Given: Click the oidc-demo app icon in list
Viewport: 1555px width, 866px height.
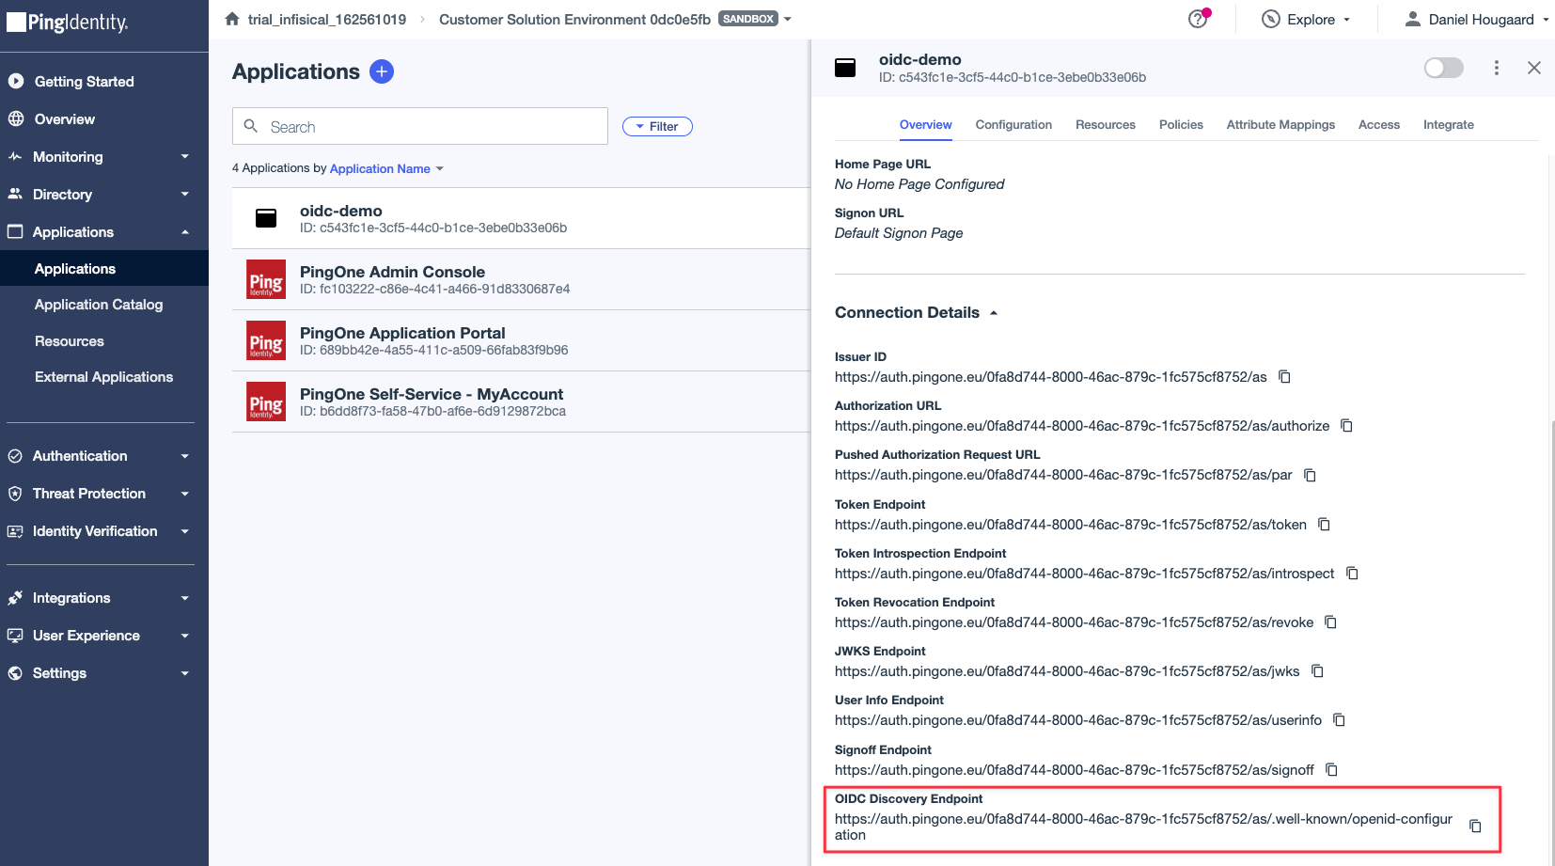Looking at the screenshot, I should coord(266,218).
